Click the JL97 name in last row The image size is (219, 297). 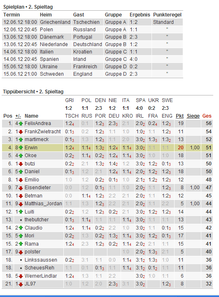coord(30,284)
